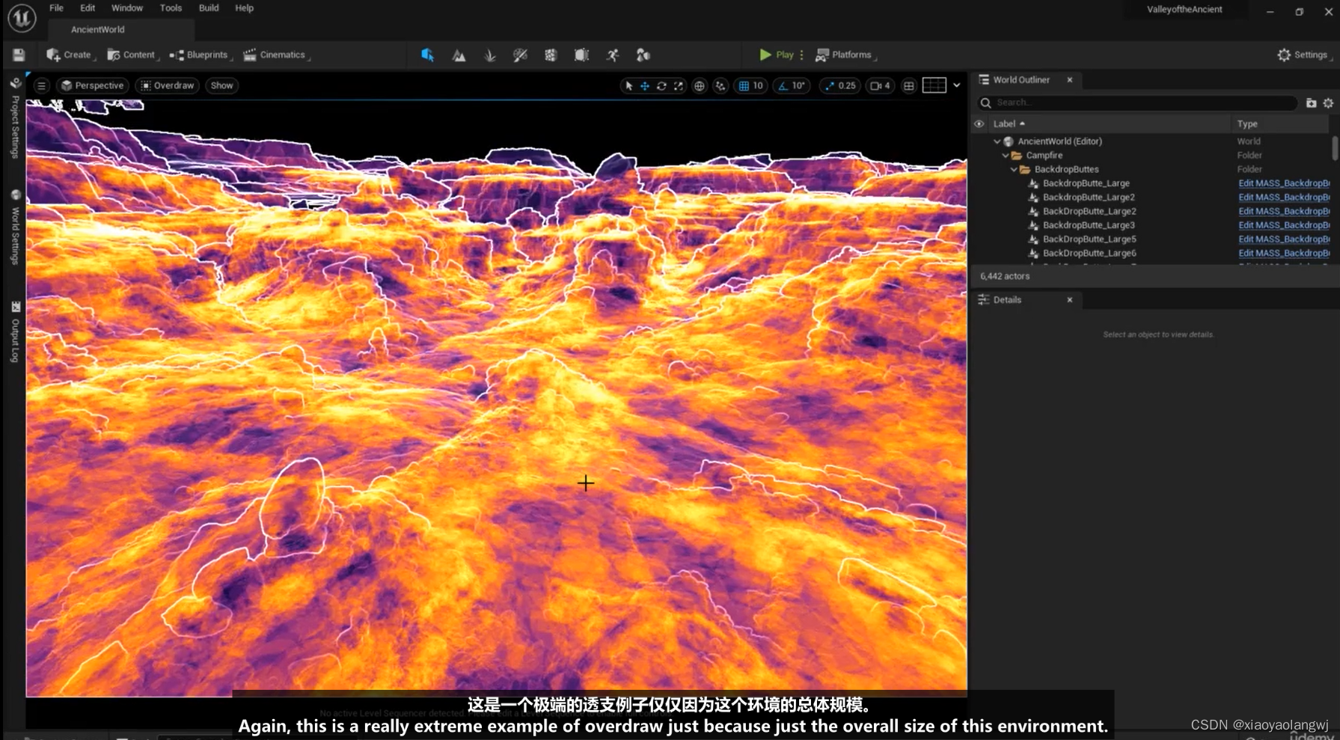Open the Window menu
1340x740 pixels.
(127, 8)
